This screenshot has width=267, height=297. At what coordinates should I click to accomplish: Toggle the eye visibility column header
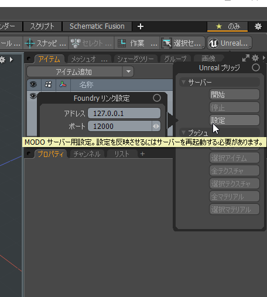(33, 84)
